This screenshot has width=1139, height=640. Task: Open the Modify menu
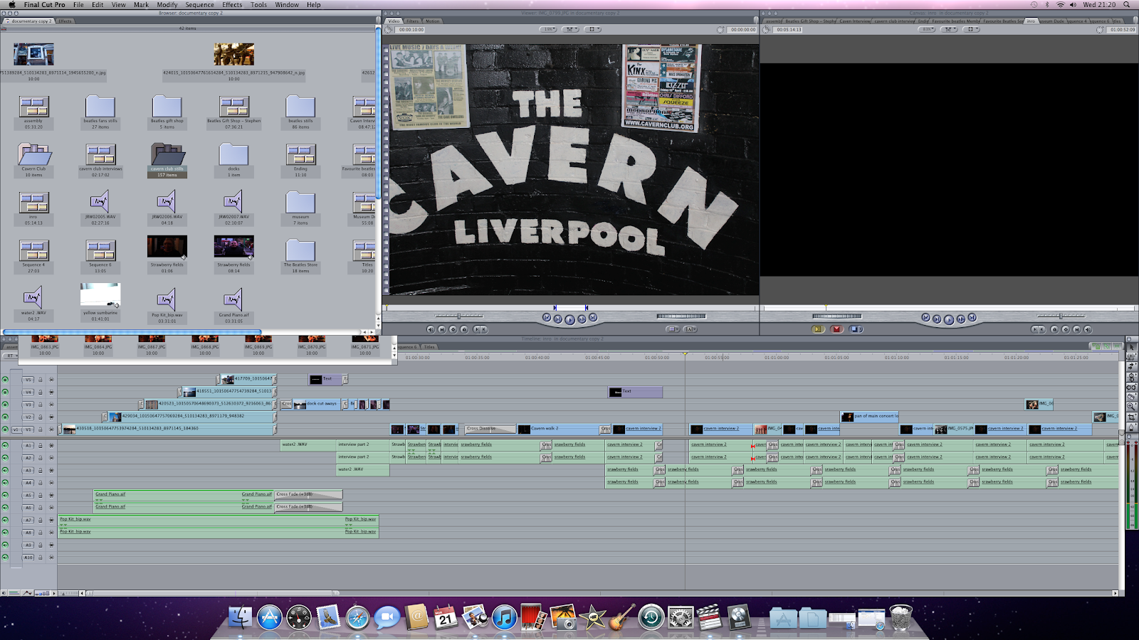(167, 5)
